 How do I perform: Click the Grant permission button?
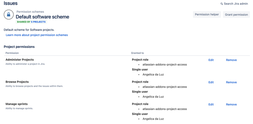[236, 15]
